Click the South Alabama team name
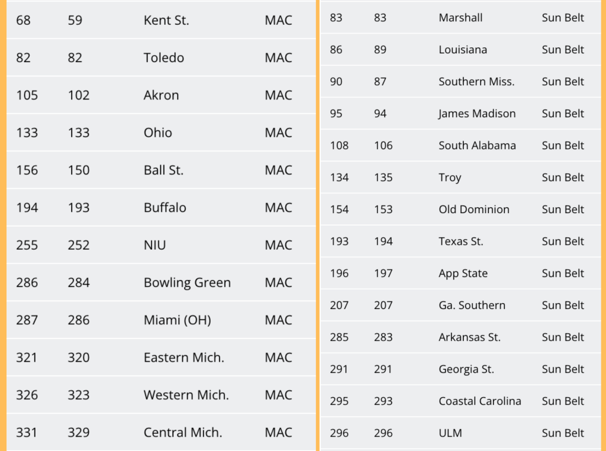 (x=477, y=146)
